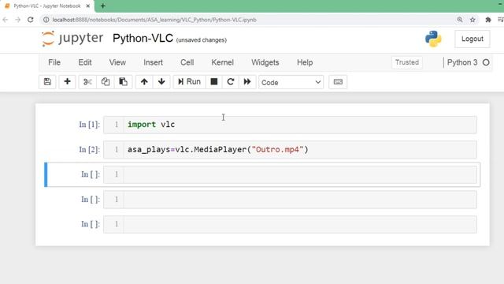Image resolution: width=504 pixels, height=284 pixels.
Task: Go forward in the browser
Action: coord(17,20)
